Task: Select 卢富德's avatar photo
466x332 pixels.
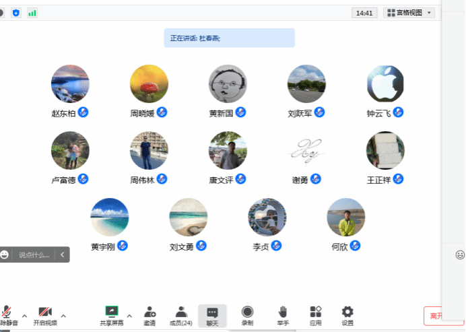Action: click(x=70, y=150)
